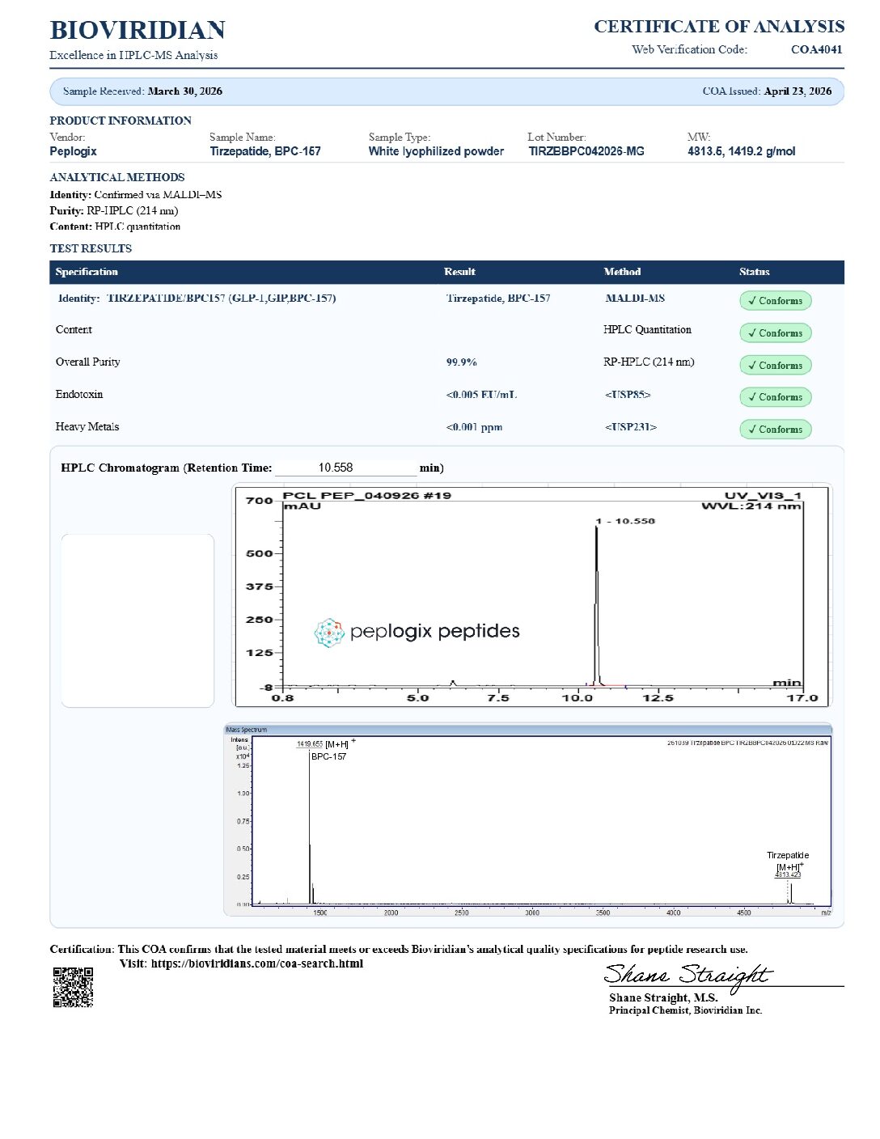Click the TEST RESULTS section heading
Viewport: 880px width, 1139px height.
tap(91, 248)
